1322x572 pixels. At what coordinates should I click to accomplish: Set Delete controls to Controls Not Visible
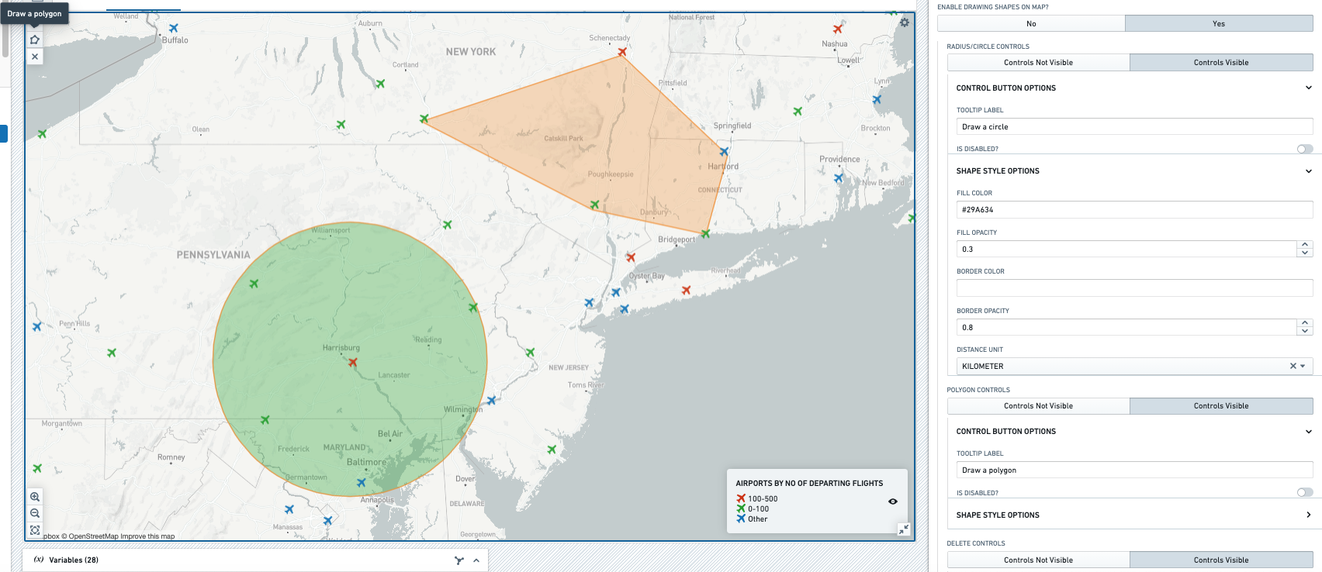[x=1038, y=560]
